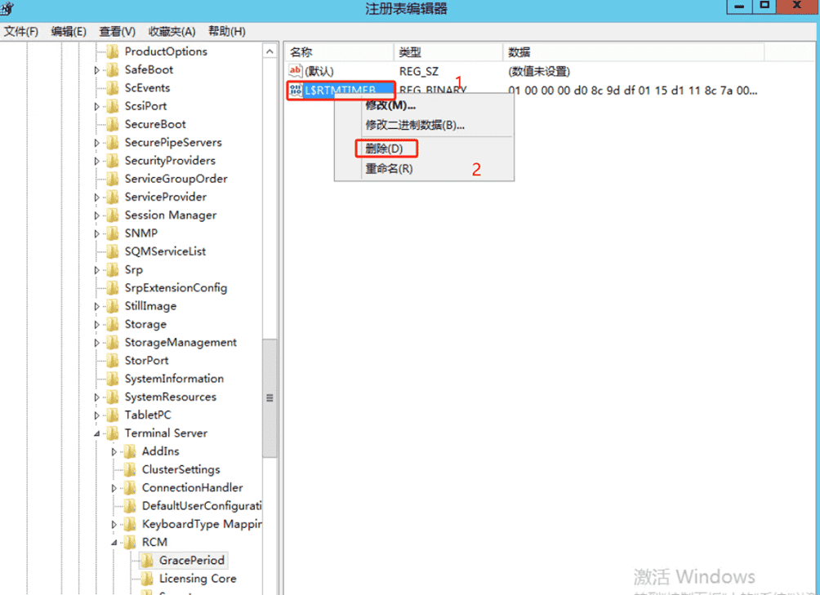Image resolution: width=820 pixels, height=595 pixels.
Task: Select the Licensing Core folder icon
Action: pyautogui.click(x=148, y=579)
